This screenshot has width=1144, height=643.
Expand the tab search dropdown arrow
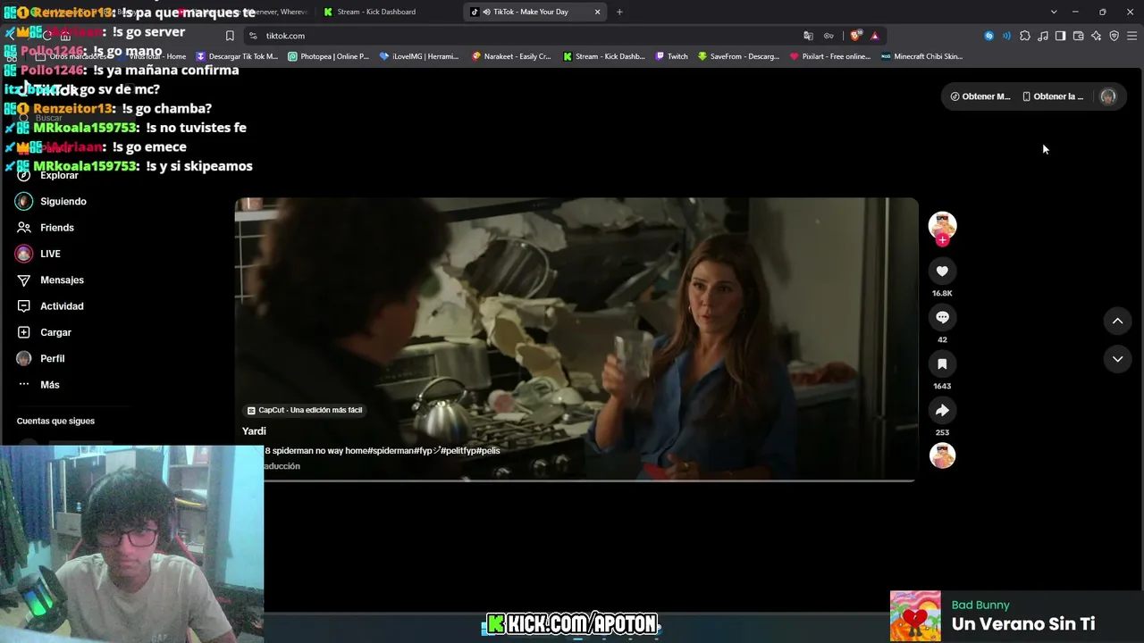(1054, 12)
